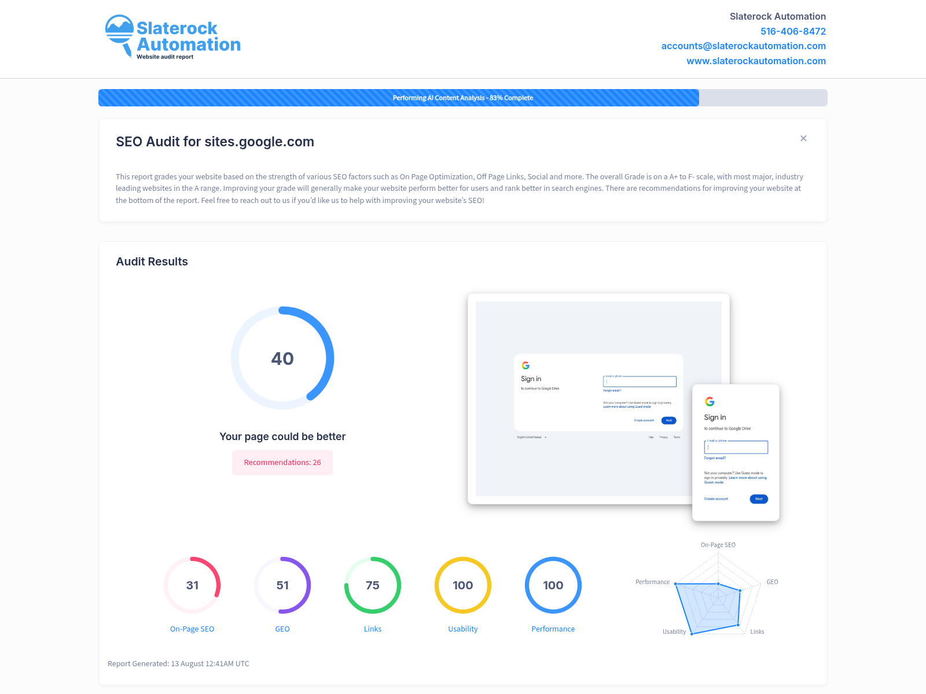Call the 516-406-8472 phone link

[x=793, y=31]
